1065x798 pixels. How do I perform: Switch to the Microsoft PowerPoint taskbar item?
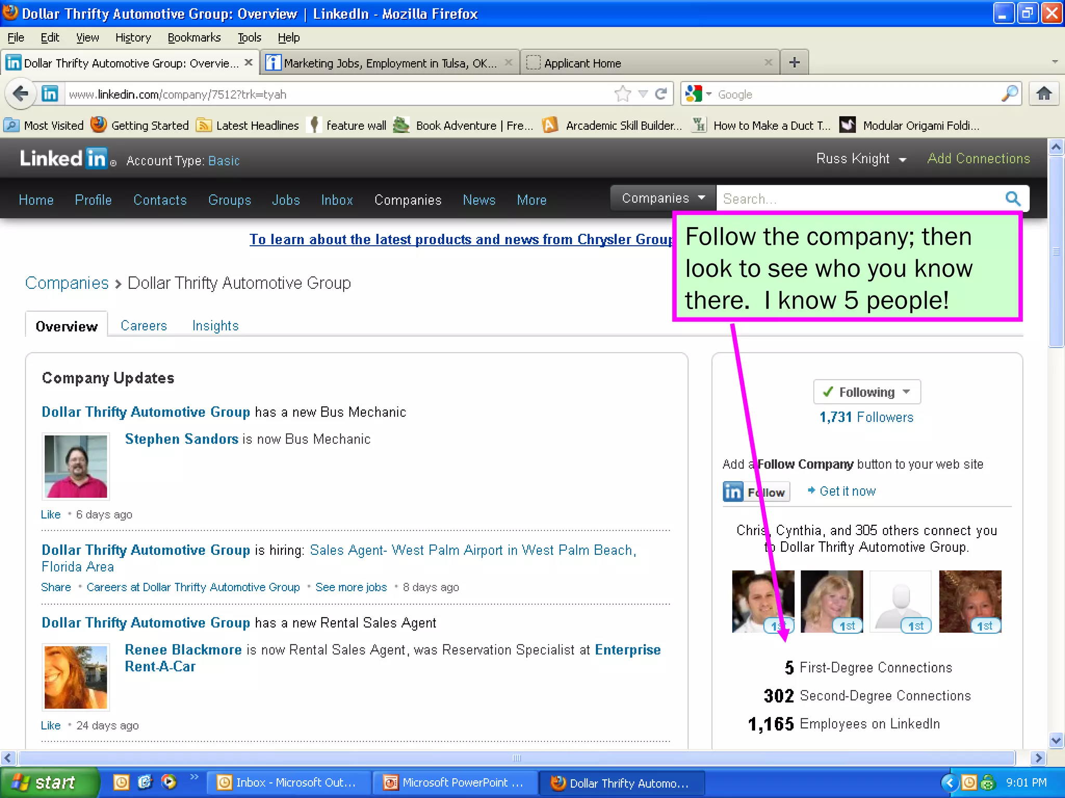pyautogui.click(x=454, y=783)
